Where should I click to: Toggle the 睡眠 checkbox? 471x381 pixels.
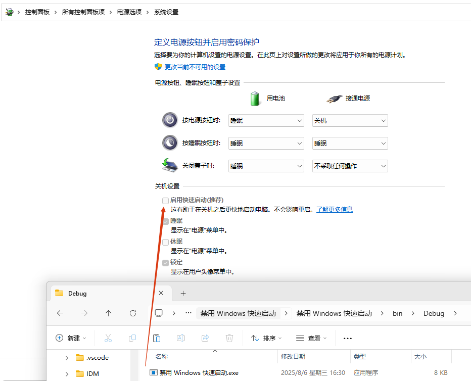pos(166,221)
